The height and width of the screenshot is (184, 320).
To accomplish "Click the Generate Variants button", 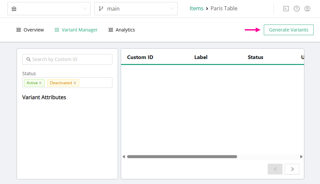I will click(x=288, y=30).
